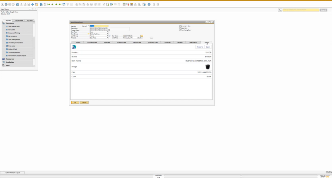Switch to the Inventory Data tab
Image resolution: width=332 pixels, height=178 pixels.
[x=121, y=42]
